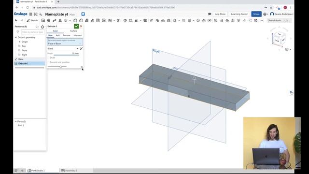Select the Hole tool
Screen dimensions: 309x174
[104, 20]
